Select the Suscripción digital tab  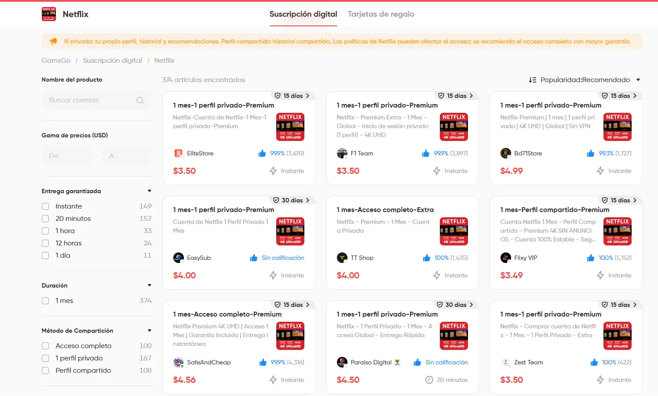point(303,14)
